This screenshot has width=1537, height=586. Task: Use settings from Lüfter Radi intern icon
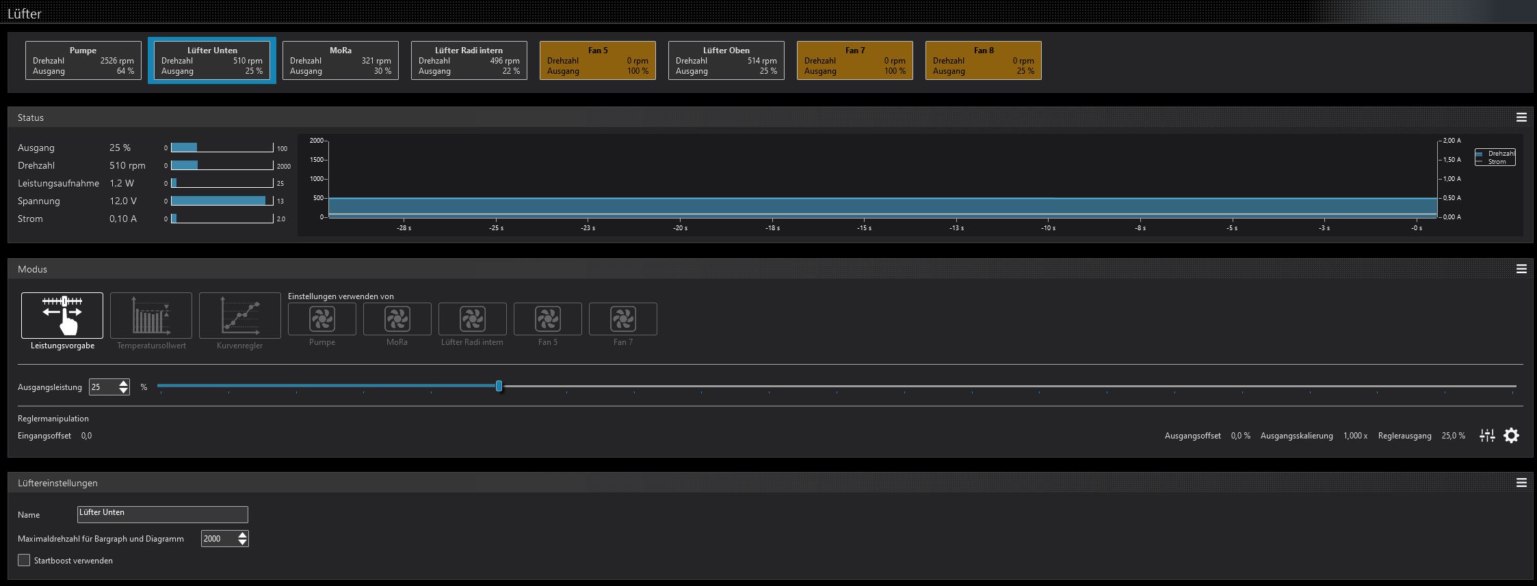473,319
